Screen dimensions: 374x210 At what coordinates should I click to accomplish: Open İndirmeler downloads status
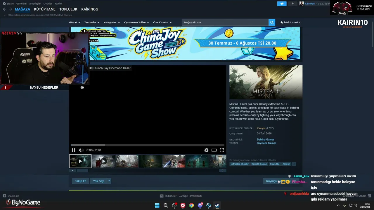pyautogui.click(x=181, y=196)
